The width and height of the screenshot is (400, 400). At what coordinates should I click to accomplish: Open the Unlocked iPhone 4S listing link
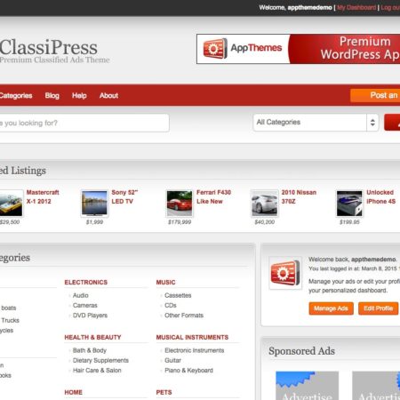380,196
